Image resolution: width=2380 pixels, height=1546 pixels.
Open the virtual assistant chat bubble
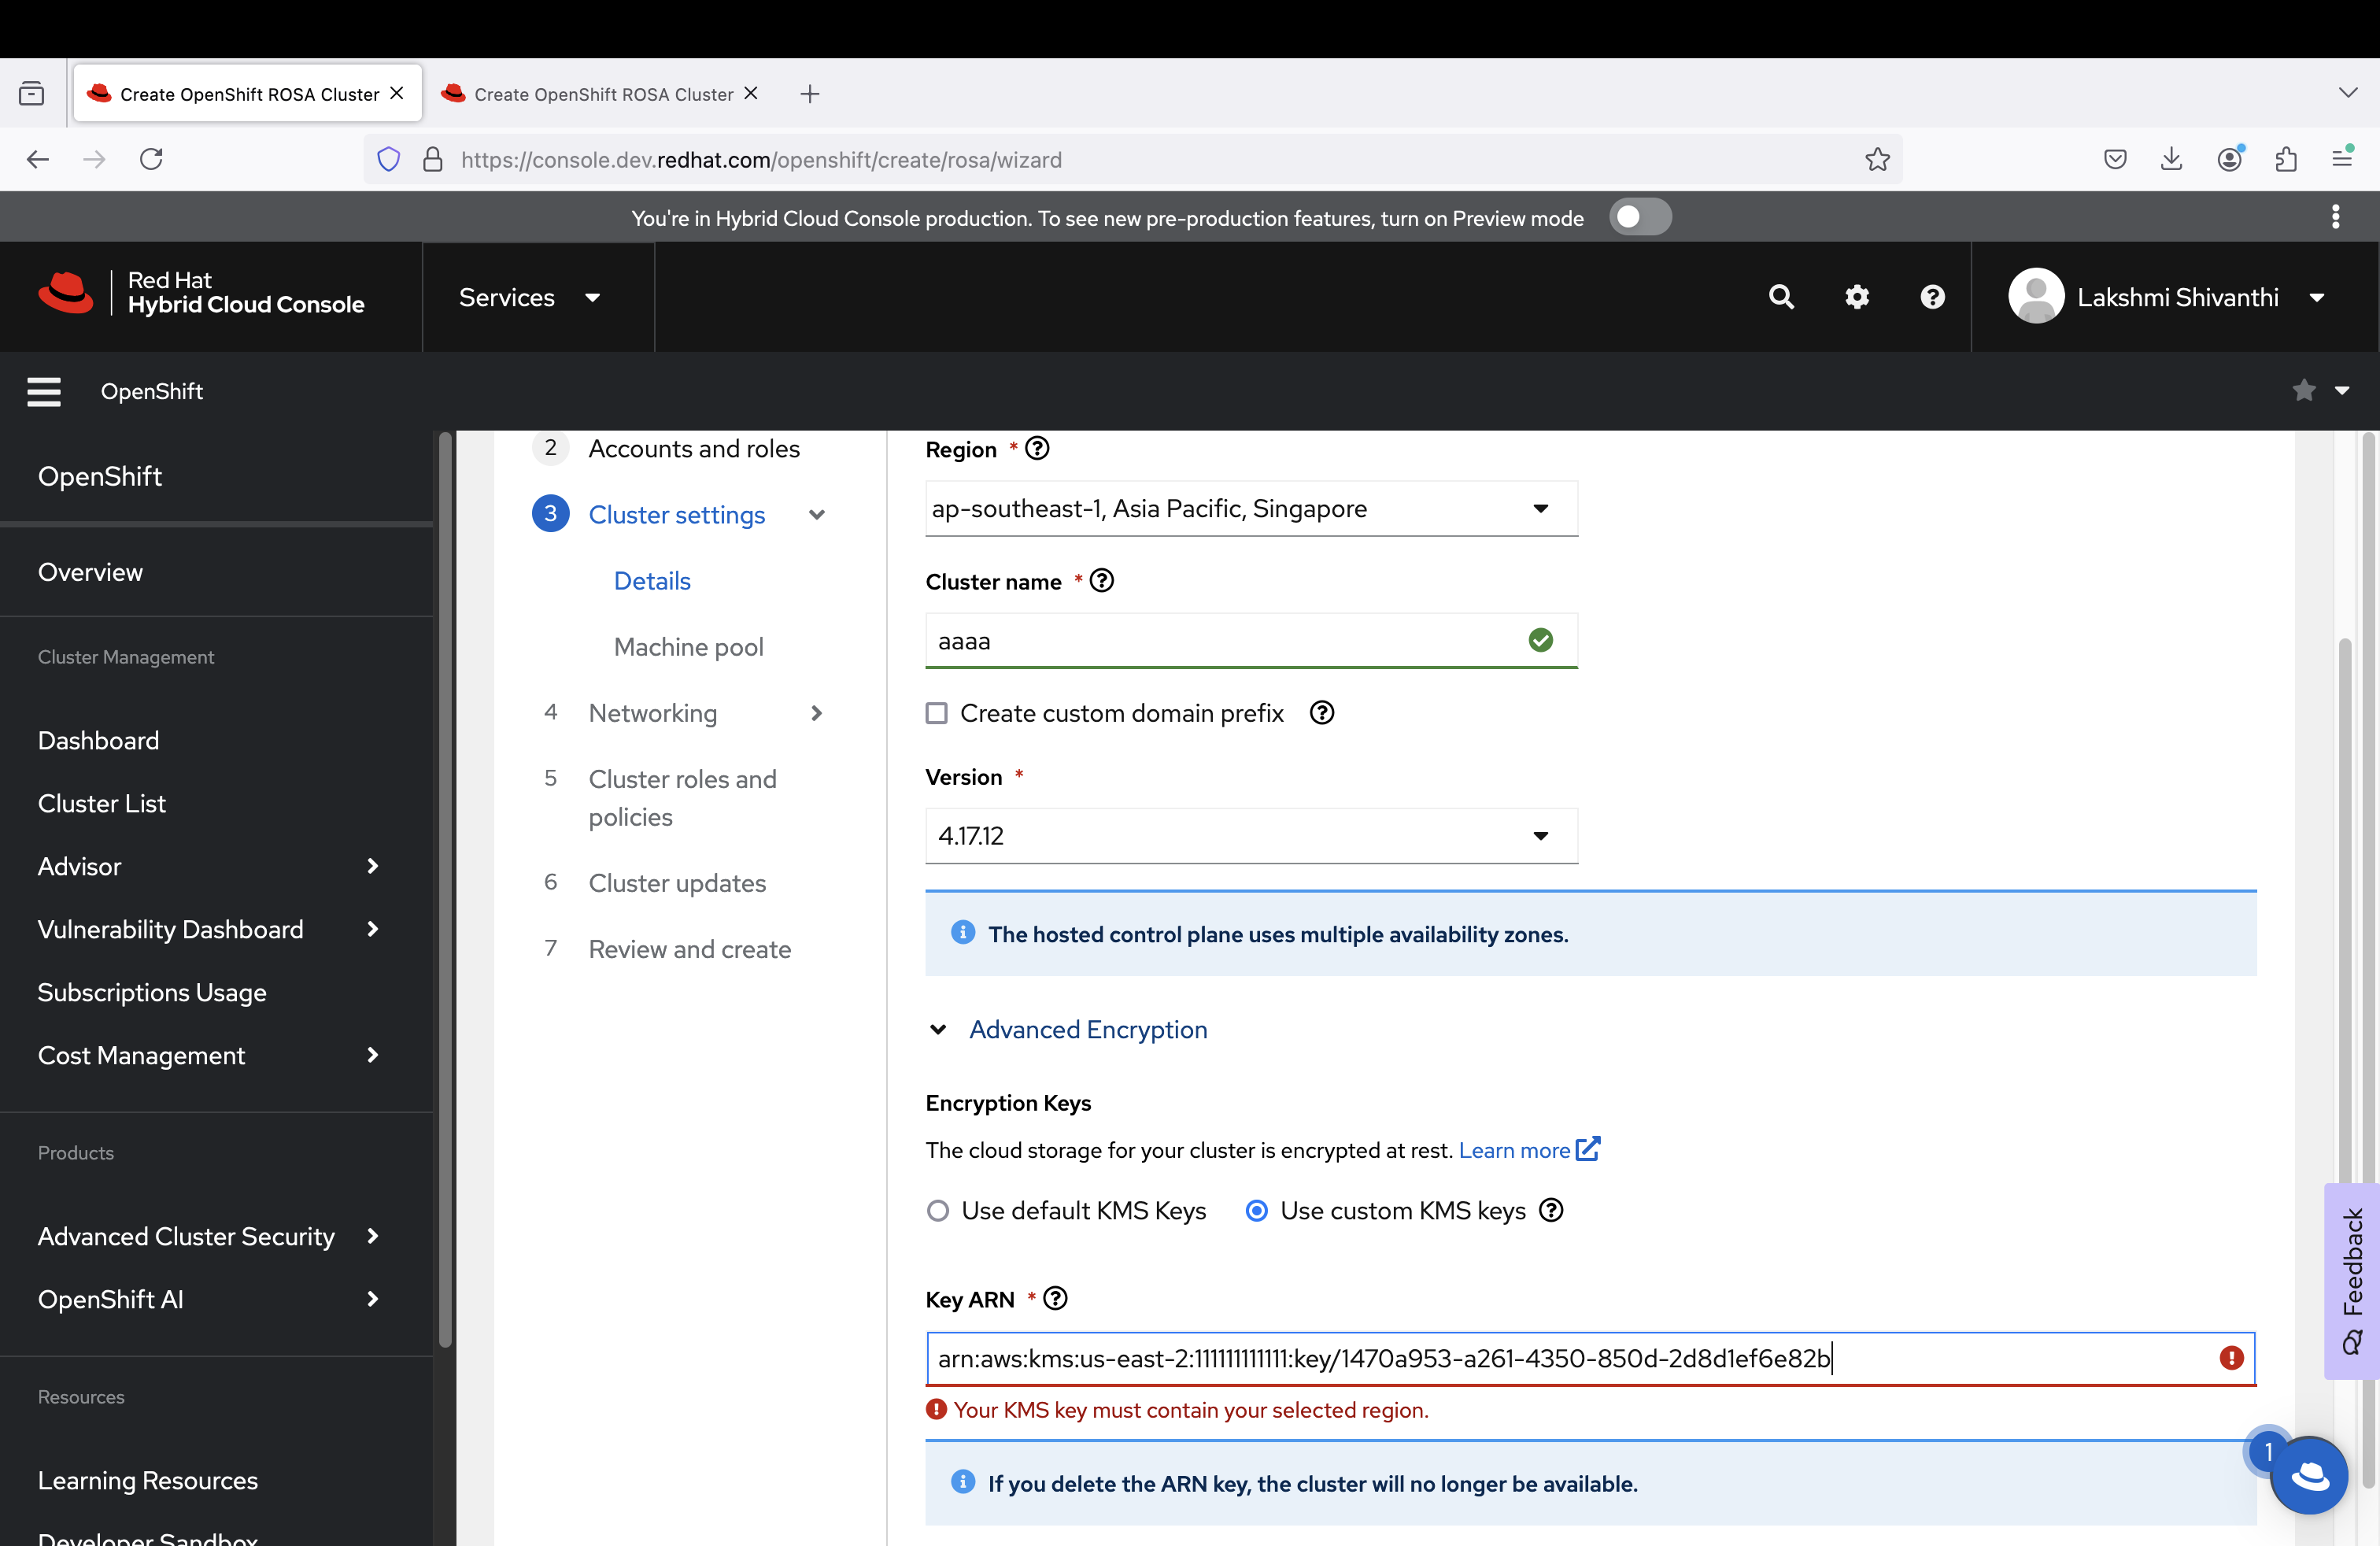click(2308, 1475)
